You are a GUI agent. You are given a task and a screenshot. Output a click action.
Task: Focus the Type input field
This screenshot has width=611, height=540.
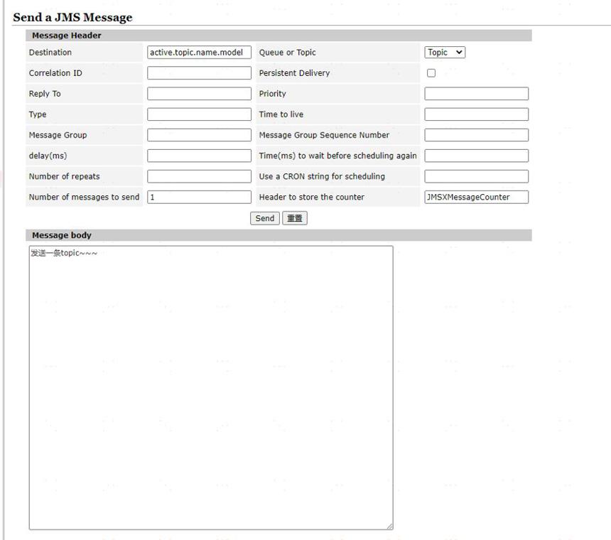pyautogui.click(x=199, y=114)
